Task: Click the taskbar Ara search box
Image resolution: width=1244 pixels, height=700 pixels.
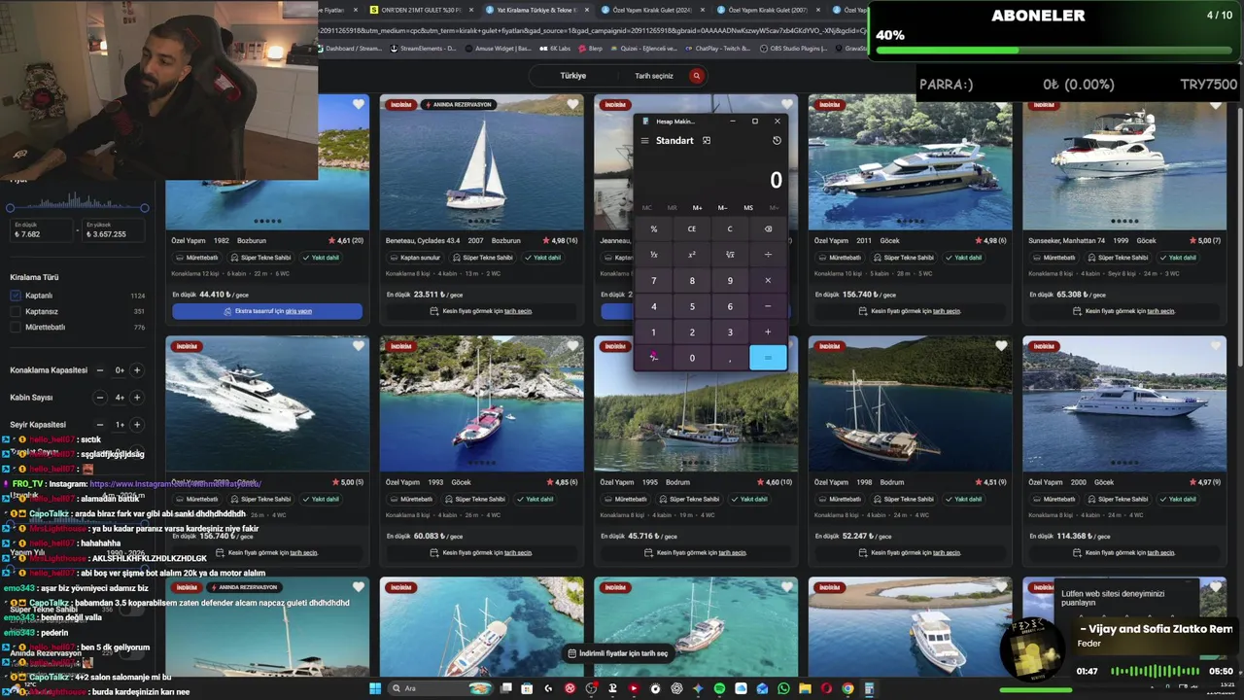Action: click(x=440, y=688)
